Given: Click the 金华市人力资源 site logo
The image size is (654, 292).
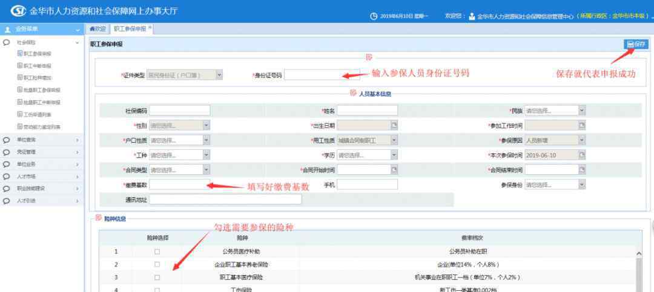Looking at the screenshot, I should pyautogui.click(x=18, y=11).
